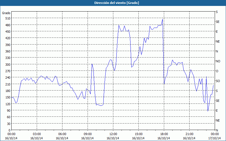The width and height of the screenshot is (226, 141).
Task: Click the 00:00 label above 17/10/14
Action: click(x=215, y=134)
